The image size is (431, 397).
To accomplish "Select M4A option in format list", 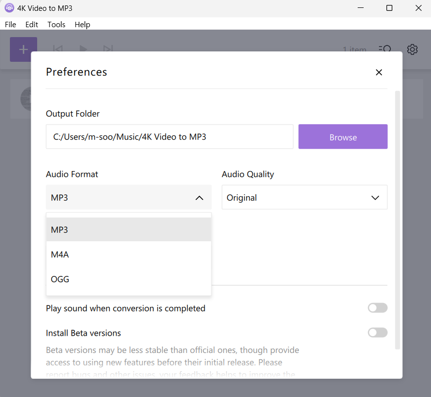I will [129, 254].
